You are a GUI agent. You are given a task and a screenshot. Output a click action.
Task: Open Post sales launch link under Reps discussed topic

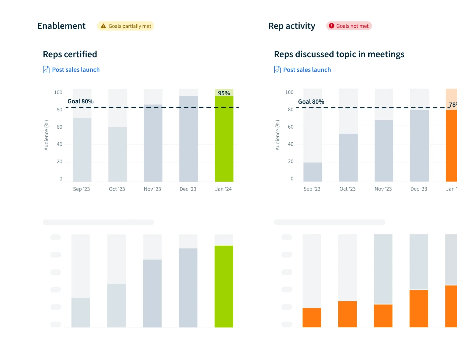click(x=307, y=70)
